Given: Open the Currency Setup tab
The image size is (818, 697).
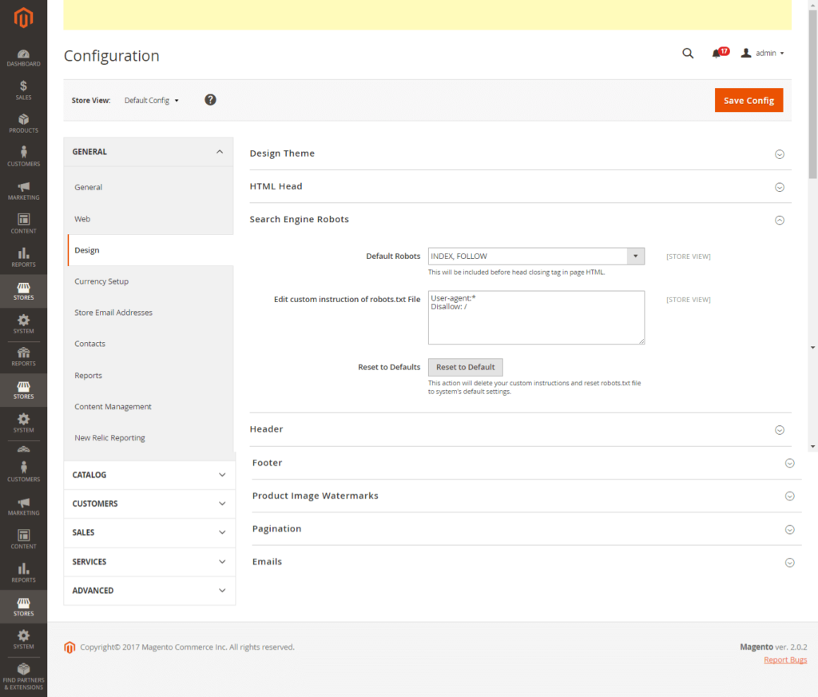Looking at the screenshot, I should (x=101, y=281).
